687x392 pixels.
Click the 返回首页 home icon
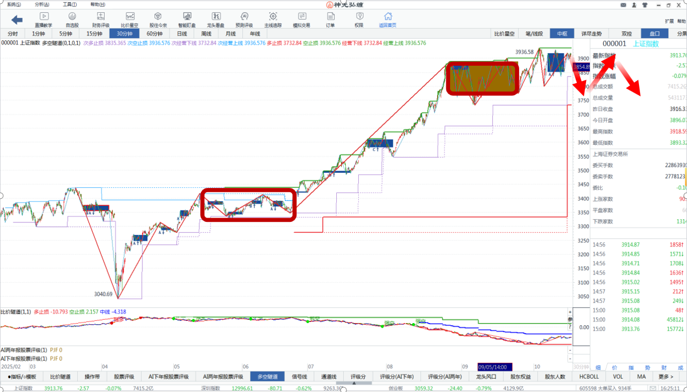point(387,20)
